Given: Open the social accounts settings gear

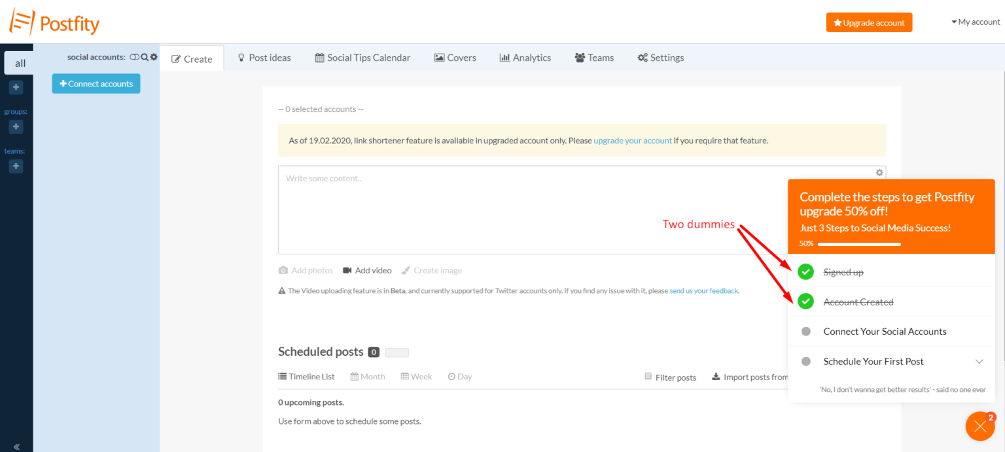Looking at the screenshot, I should (x=153, y=57).
